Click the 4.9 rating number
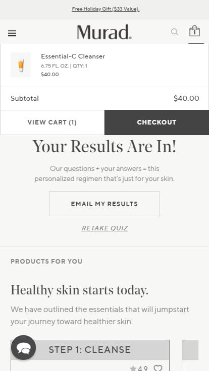Image resolution: width=209 pixels, height=371 pixels. (143, 368)
